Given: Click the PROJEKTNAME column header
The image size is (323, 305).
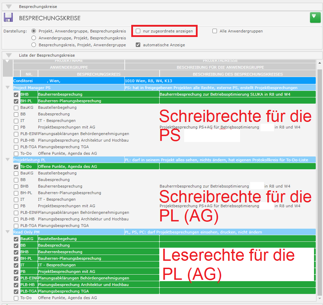Looking at the screenshot, I should (x=69, y=61).
